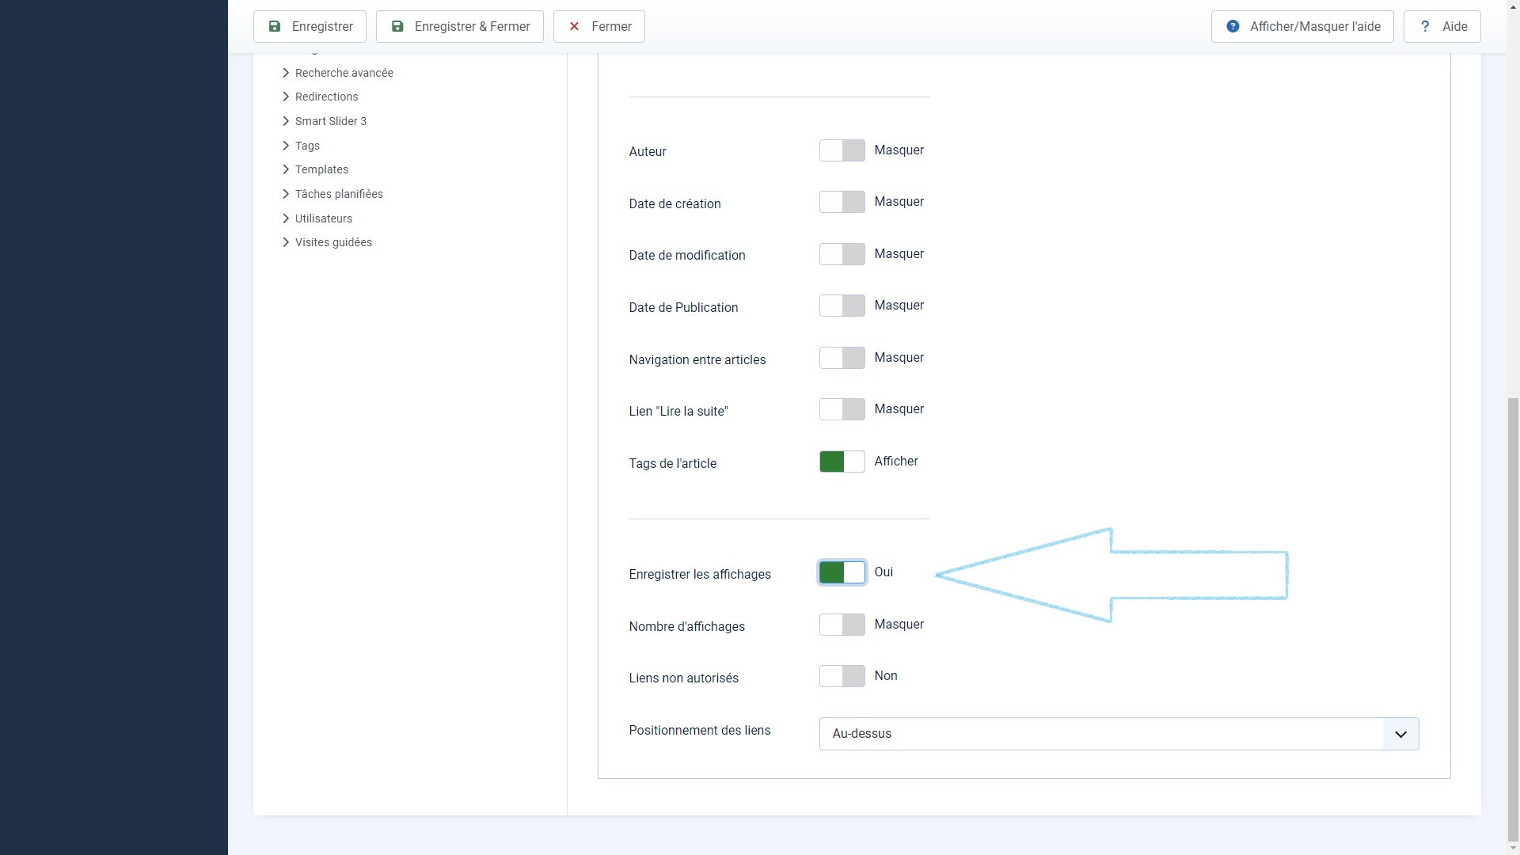1520x855 pixels.
Task: Toggle the Nombre d'affichages switch
Action: pyautogui.click(x=842, y=625)
